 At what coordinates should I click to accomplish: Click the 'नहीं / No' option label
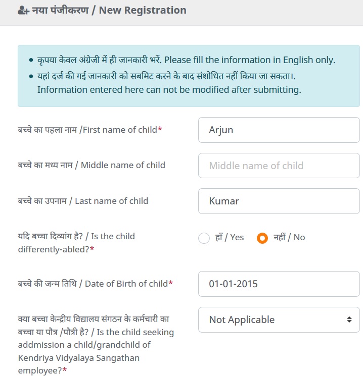(x=289, y=237)
